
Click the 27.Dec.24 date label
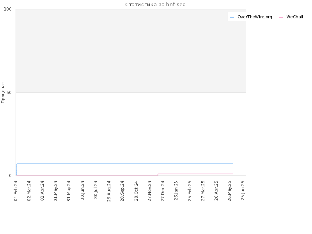coord(163,191)
